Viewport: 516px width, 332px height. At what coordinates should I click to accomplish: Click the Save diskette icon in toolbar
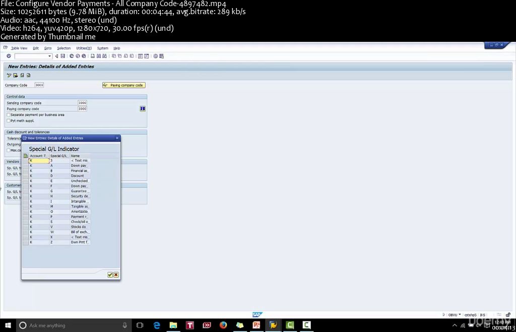tap(63, 56)
